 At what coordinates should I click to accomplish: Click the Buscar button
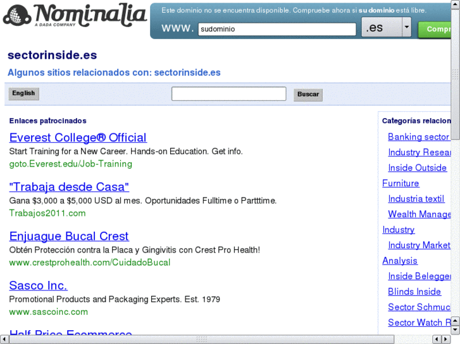(308, 95)
